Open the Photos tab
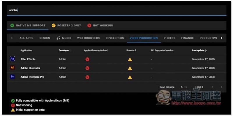233x116 pixels. pos(170,38)
